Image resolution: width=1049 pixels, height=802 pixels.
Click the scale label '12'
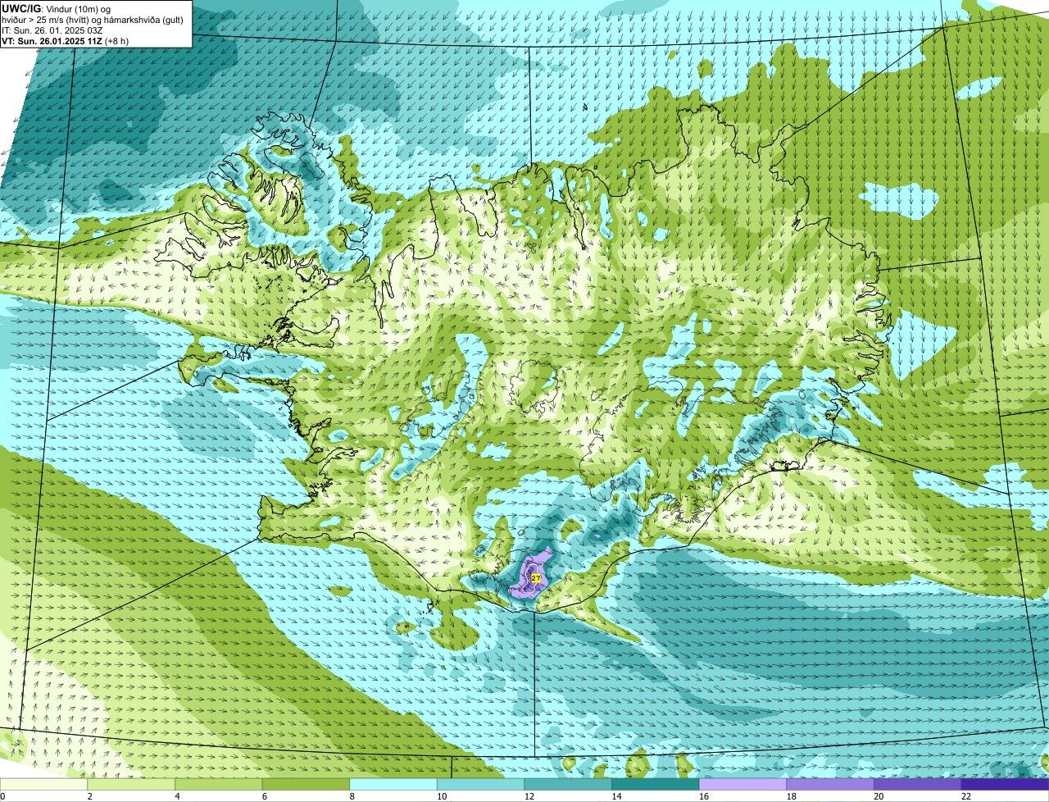point(529,796)
